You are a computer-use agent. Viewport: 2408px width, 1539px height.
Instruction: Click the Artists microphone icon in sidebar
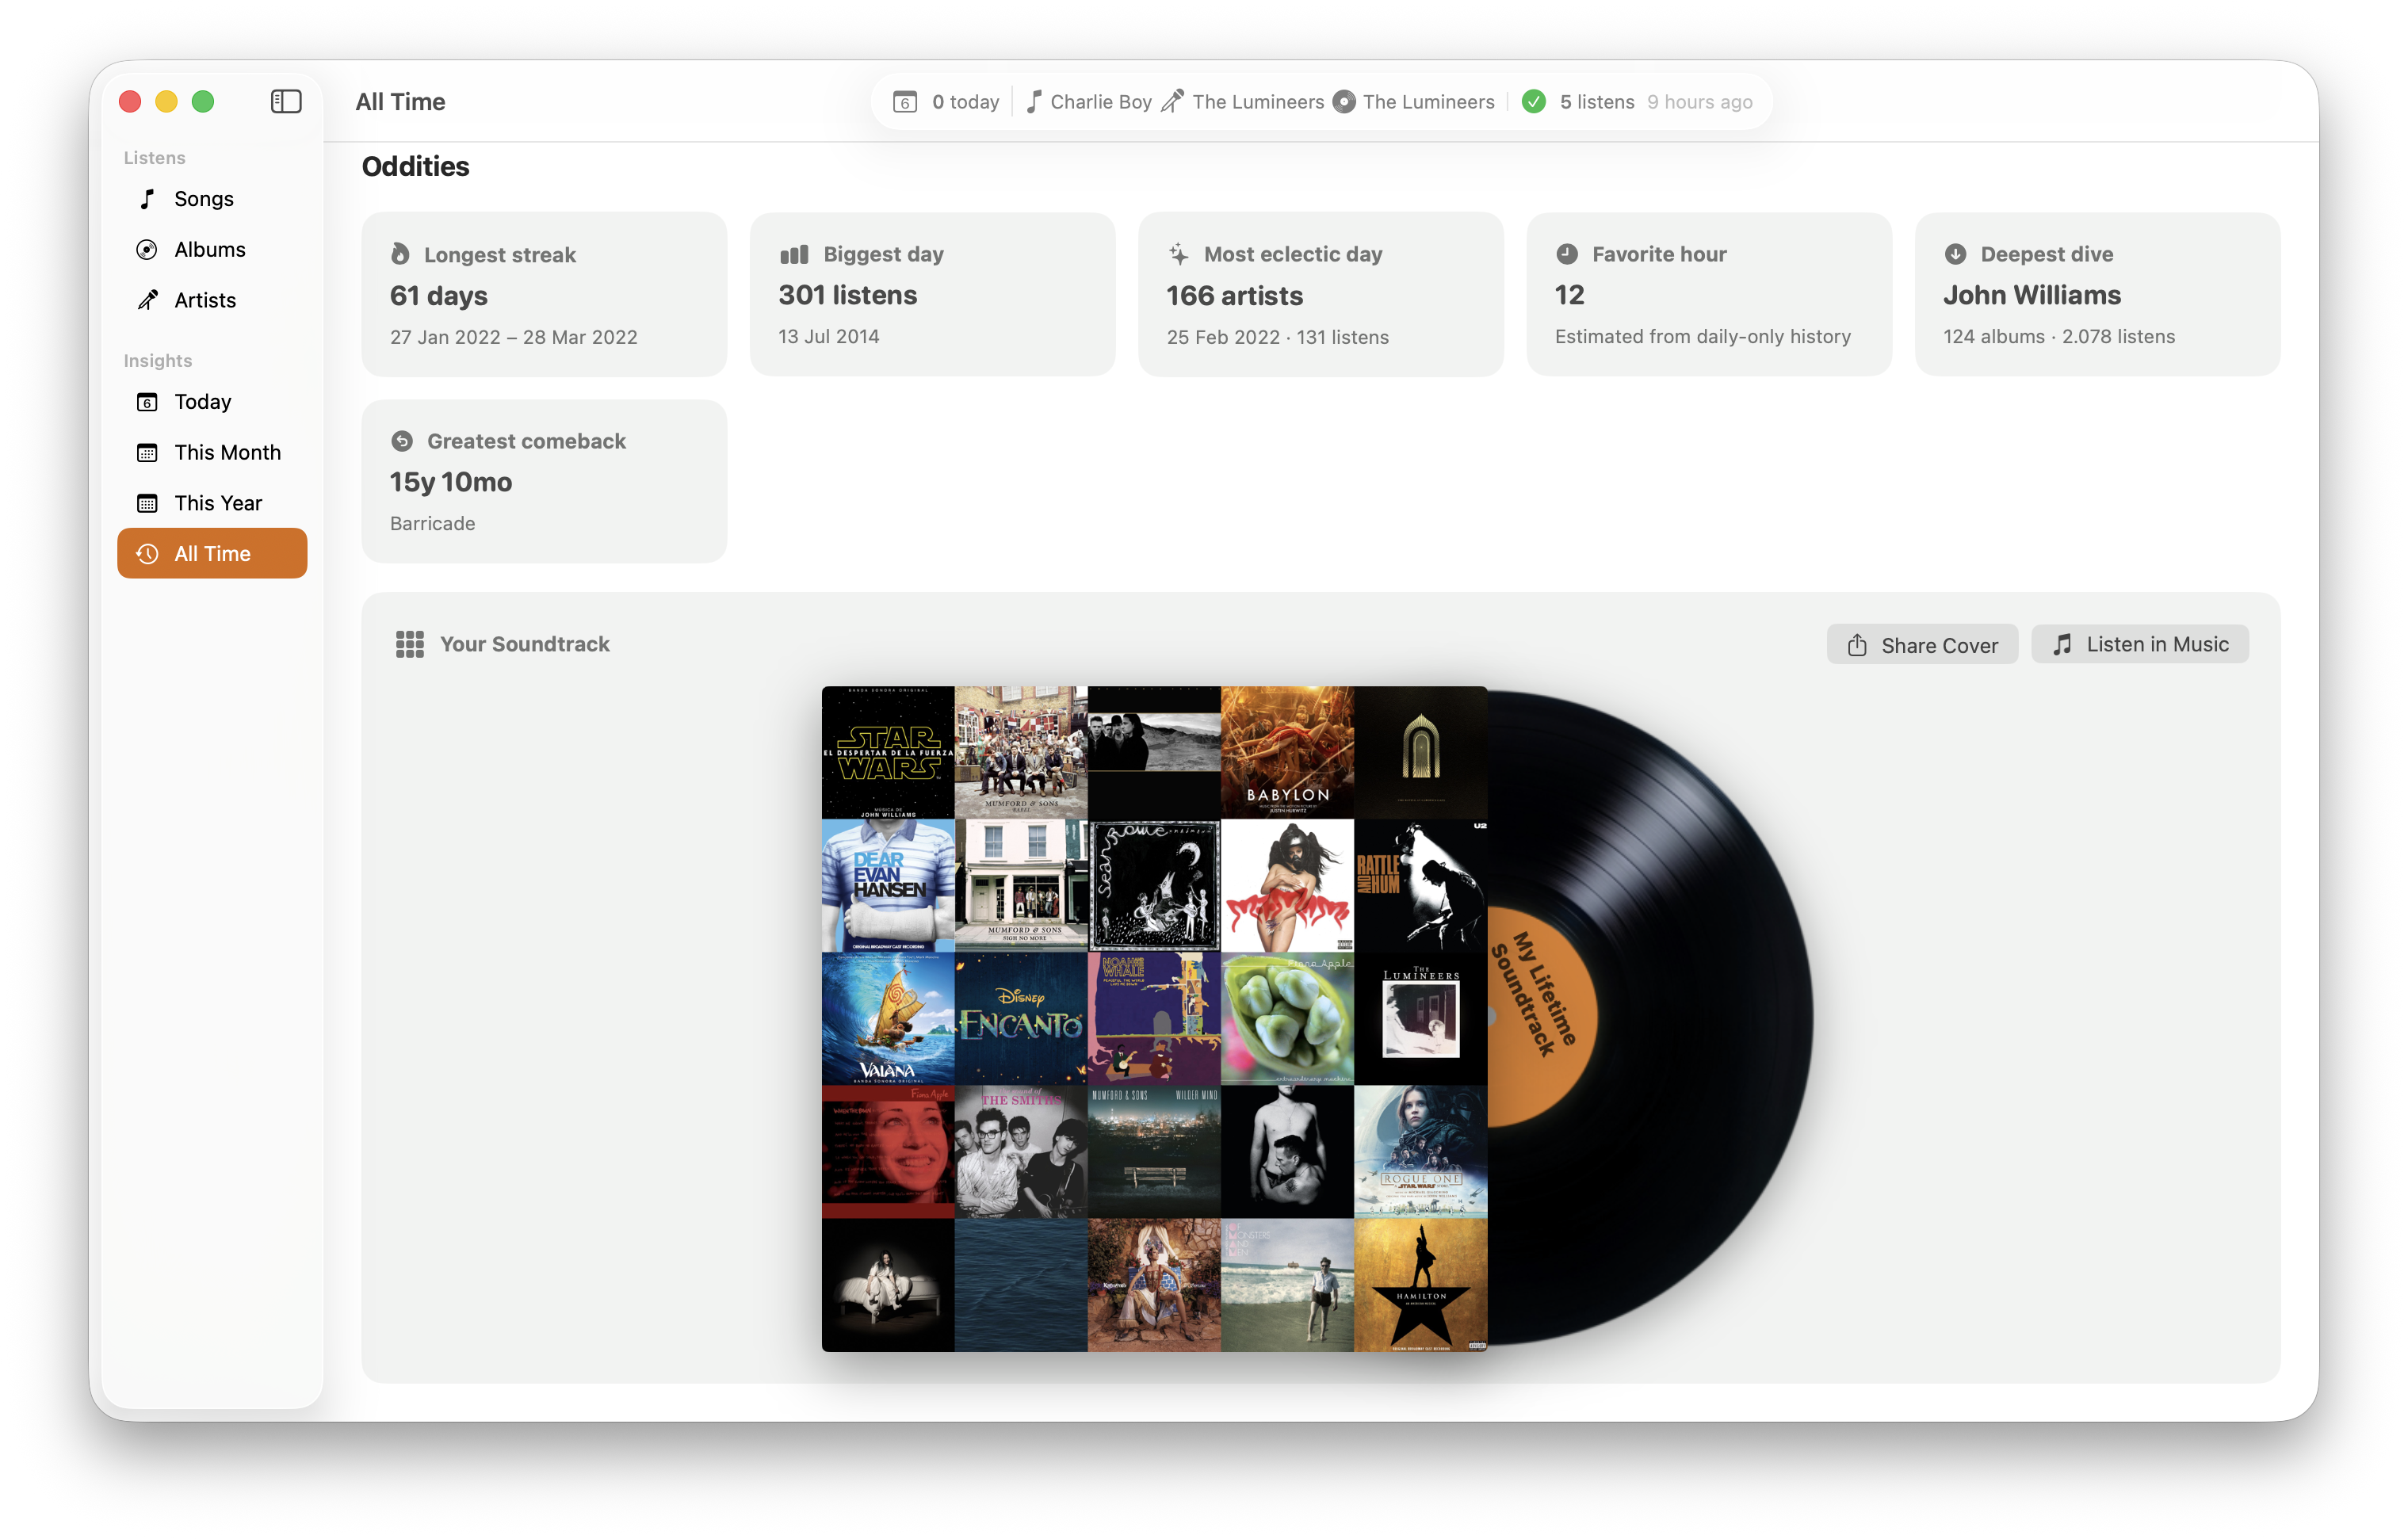(x=147, y=300)
